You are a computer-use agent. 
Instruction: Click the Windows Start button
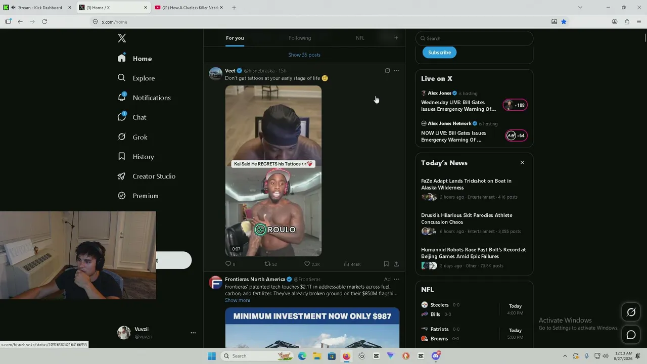pyautogui.click(x=212, y=356)
